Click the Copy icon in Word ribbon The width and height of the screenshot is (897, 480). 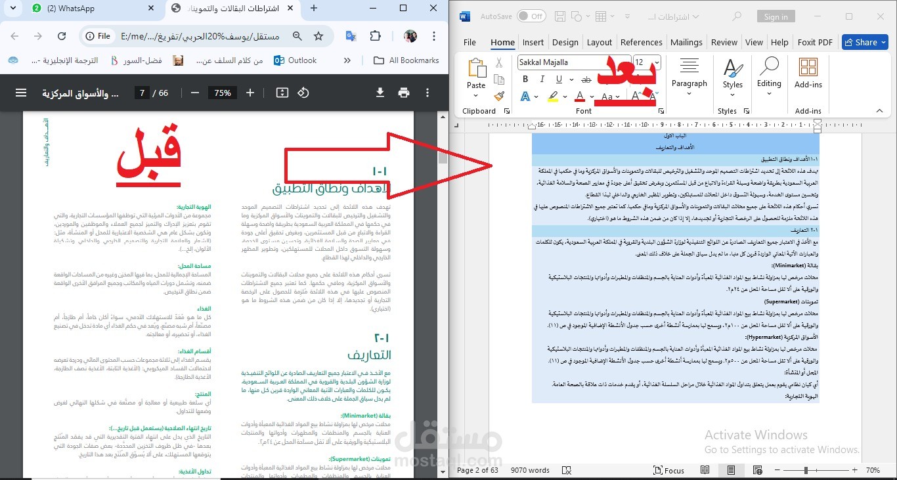click(x=499, y=79)
